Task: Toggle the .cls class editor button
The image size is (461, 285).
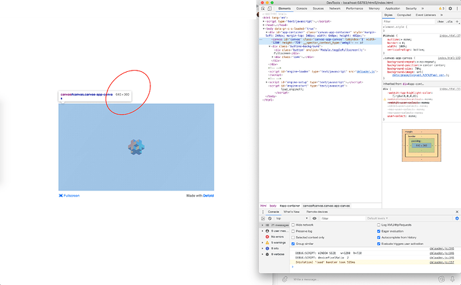Action: point(449,22)
